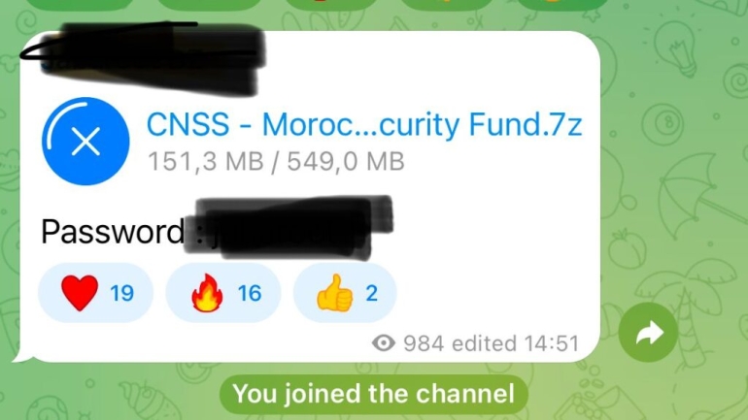Tap the forward arrow beside the message
Image resolution: width=748 pixels, height=420 pixels.
648,333
